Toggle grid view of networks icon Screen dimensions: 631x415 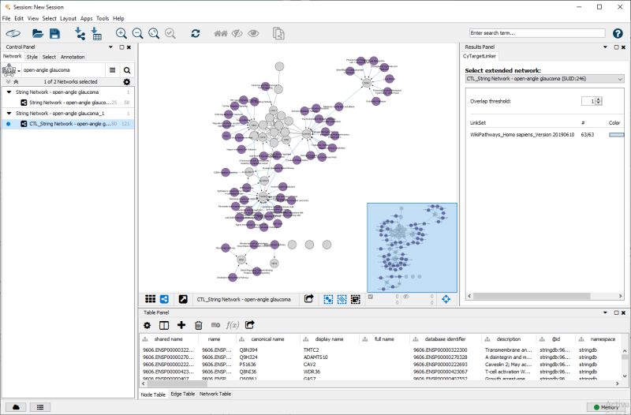point(150,299)
